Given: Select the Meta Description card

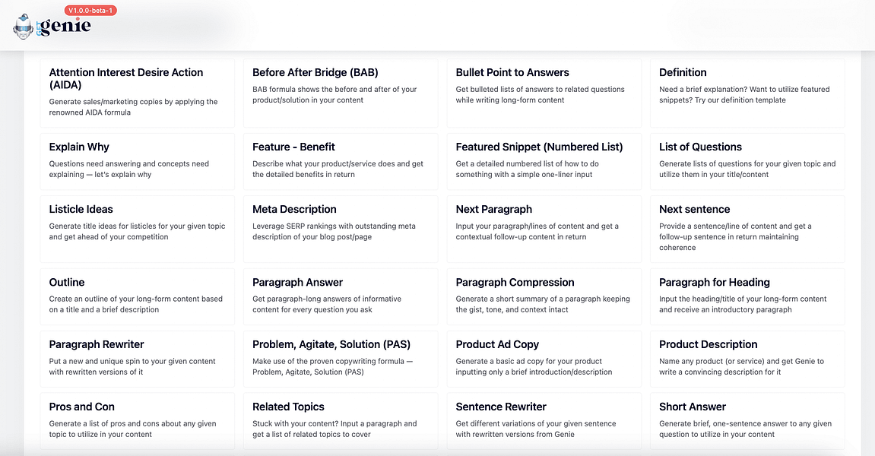Looking at the screenshot, I should (341, 229).
